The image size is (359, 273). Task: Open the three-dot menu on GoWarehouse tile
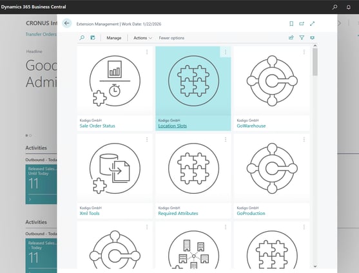(304, 52)
